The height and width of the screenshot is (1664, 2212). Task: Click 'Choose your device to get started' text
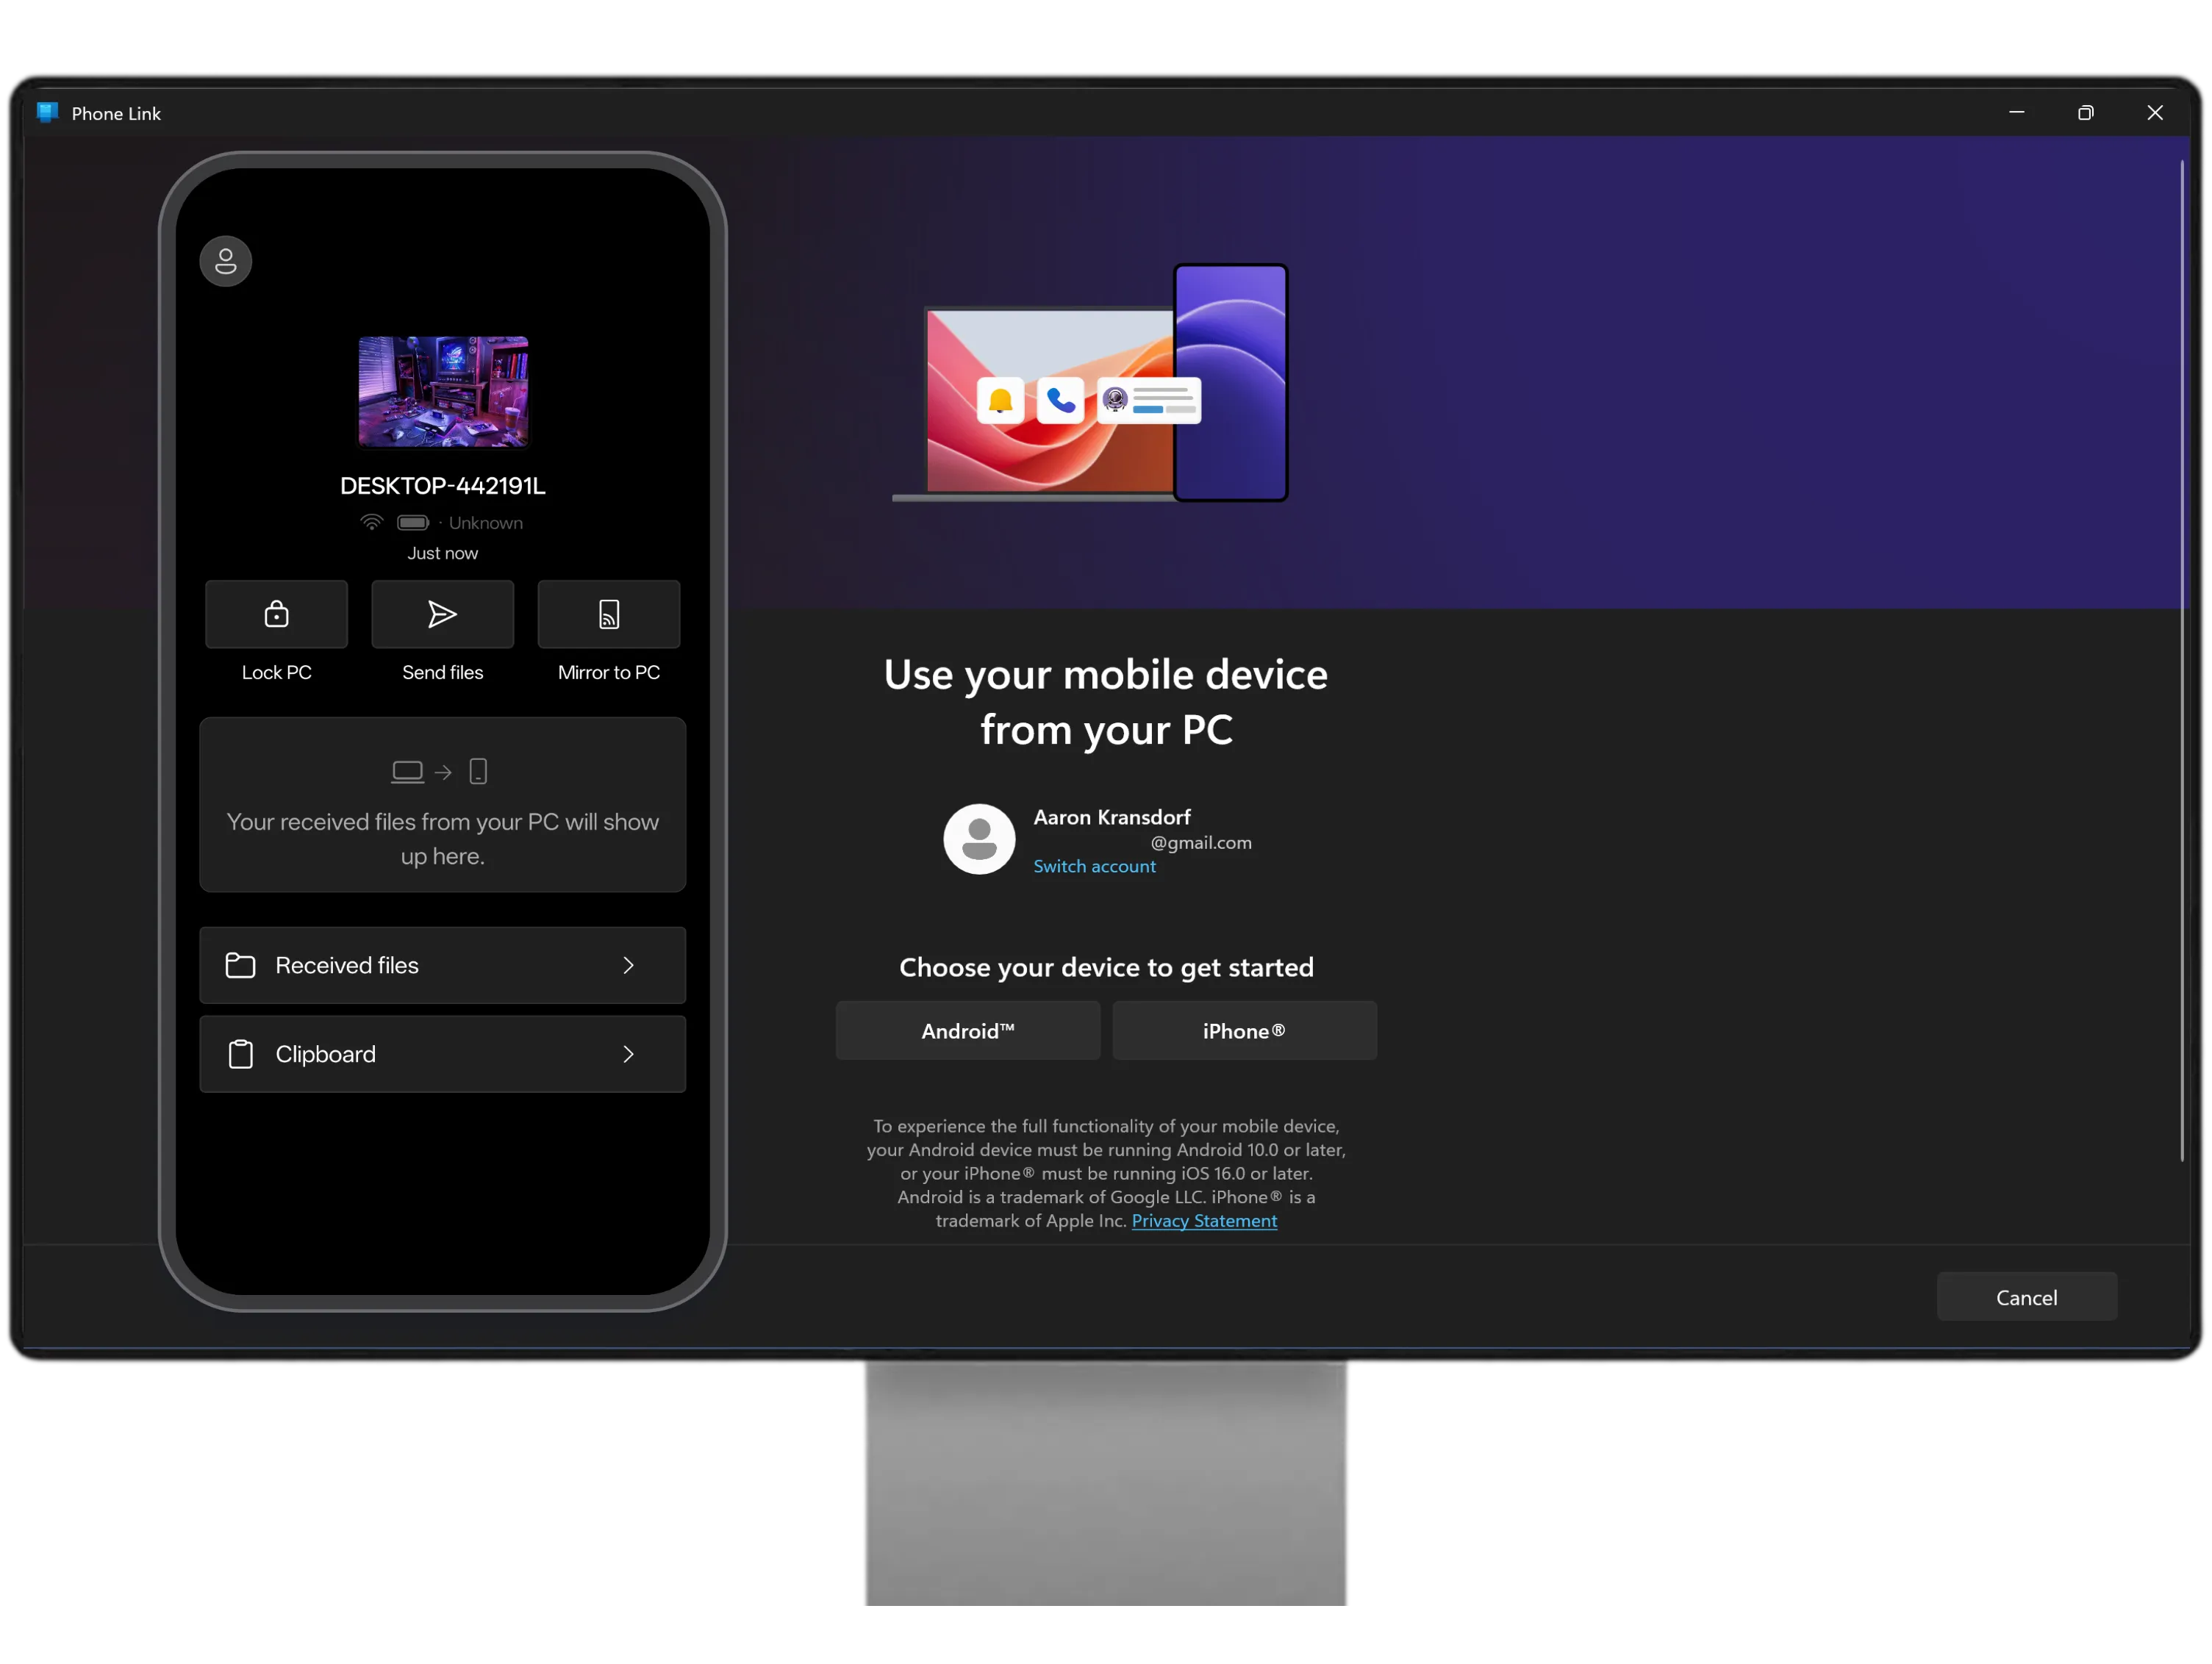click(1106, 967)
